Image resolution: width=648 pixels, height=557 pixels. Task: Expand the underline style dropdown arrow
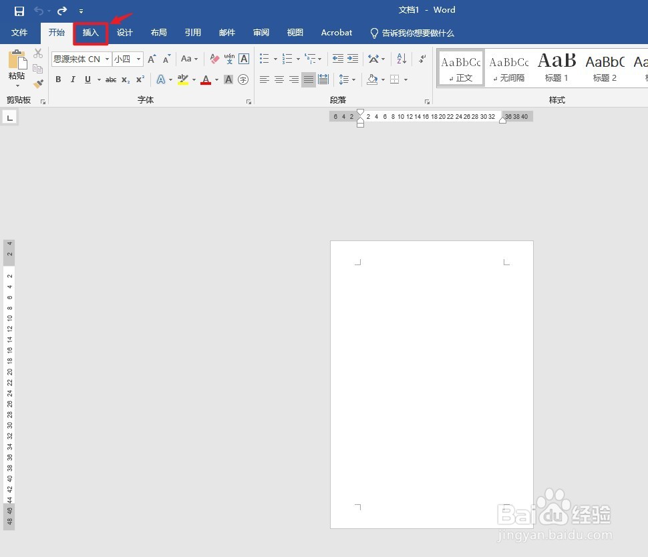pos(99,79)
